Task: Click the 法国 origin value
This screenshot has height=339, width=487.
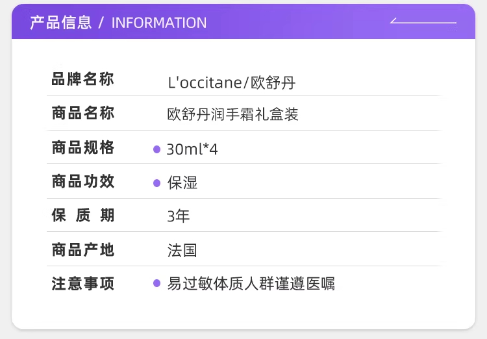Action: pos(182,250)
